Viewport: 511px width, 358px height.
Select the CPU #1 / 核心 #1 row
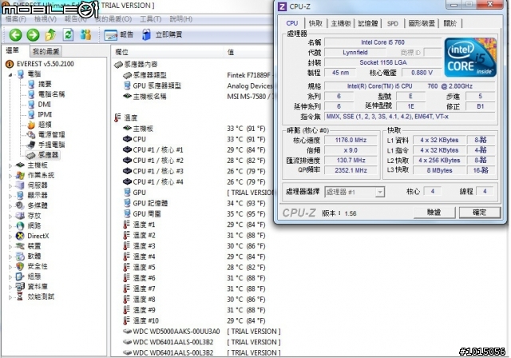pyautogui.click(x=158, y=150)
